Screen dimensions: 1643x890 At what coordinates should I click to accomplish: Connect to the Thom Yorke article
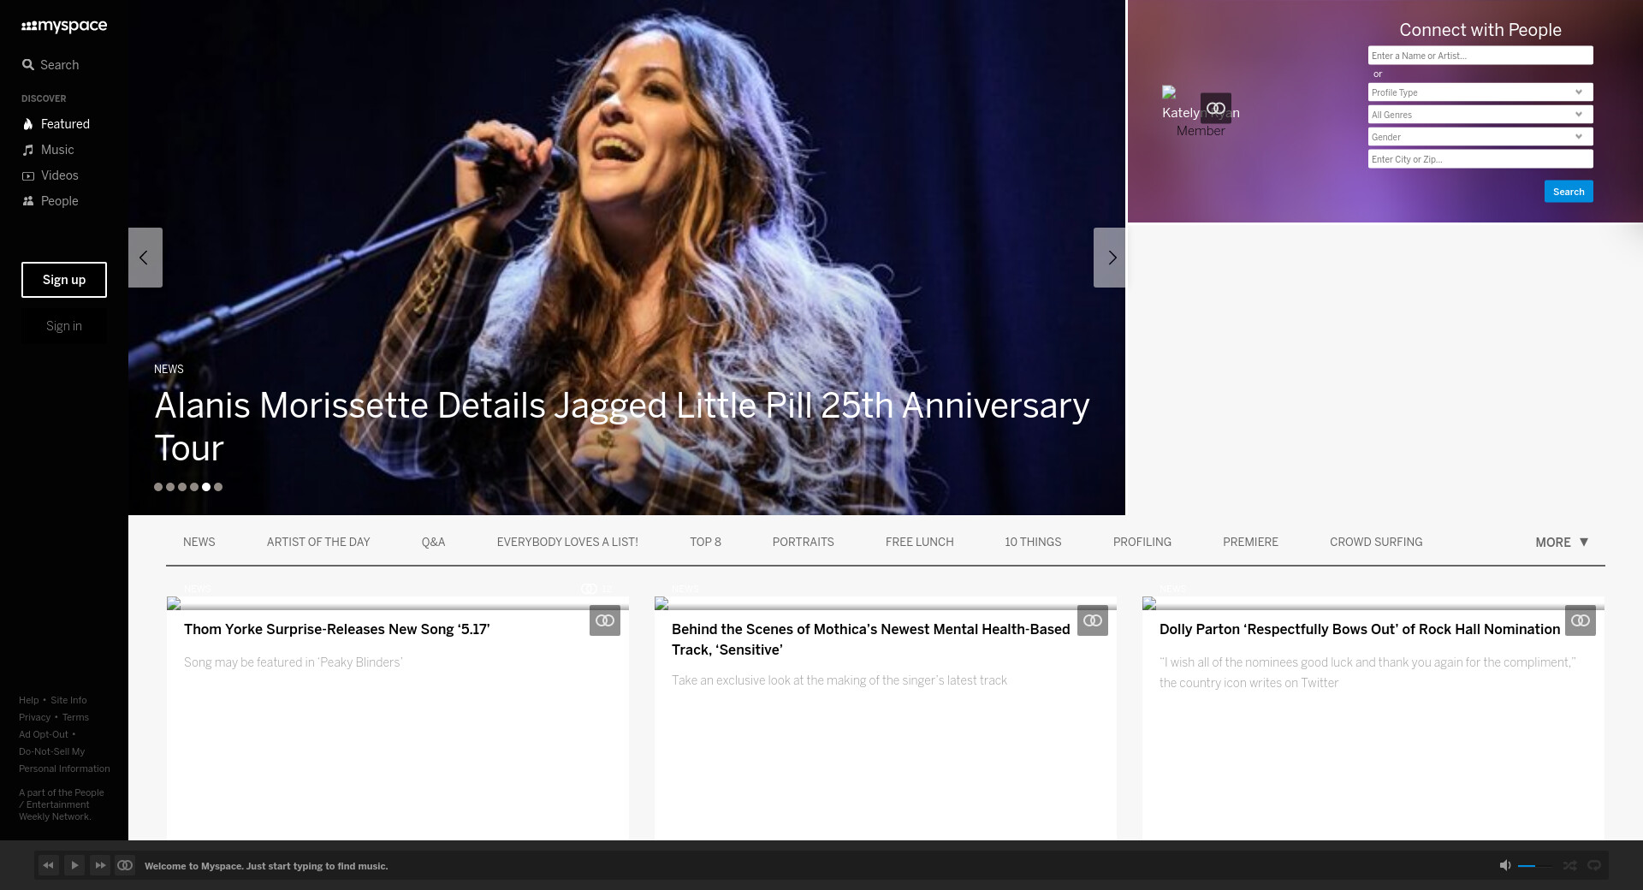click(604, 620)
